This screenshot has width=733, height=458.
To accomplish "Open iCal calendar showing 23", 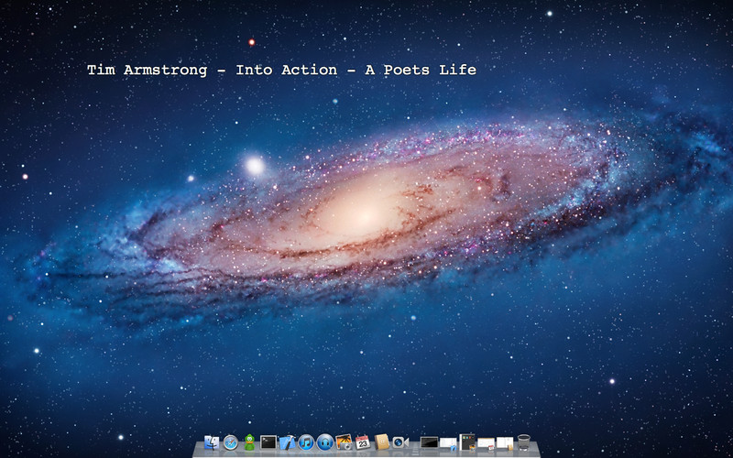I will [363, 442].
